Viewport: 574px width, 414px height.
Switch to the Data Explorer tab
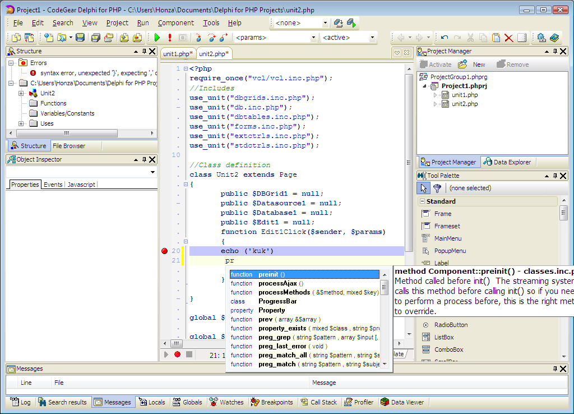coord(507,162)
